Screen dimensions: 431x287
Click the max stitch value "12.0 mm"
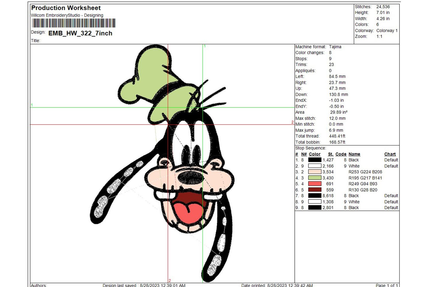[x=337, y=118]
